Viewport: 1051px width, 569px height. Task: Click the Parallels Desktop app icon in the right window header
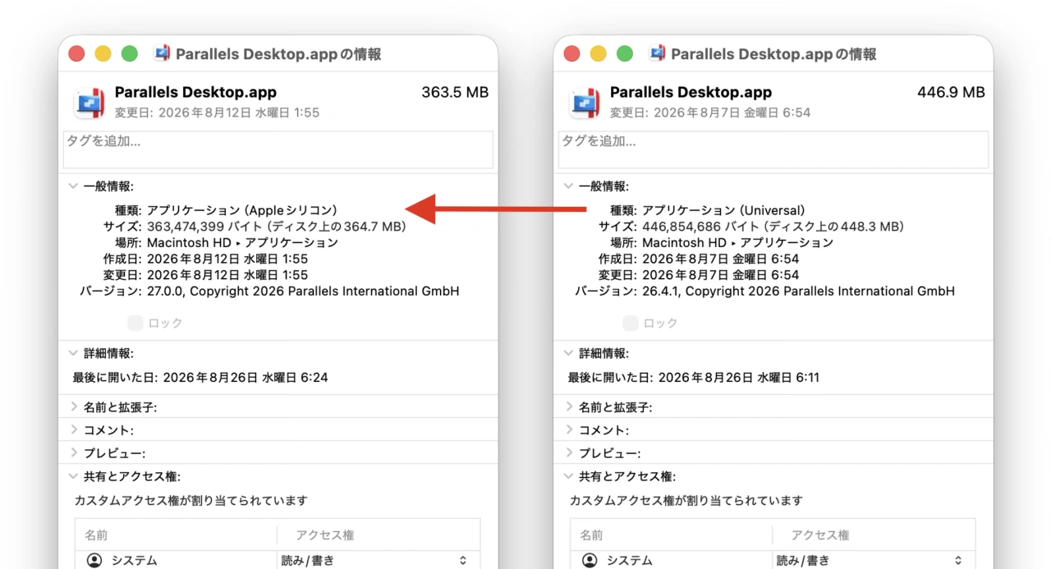tap(585, 103)
